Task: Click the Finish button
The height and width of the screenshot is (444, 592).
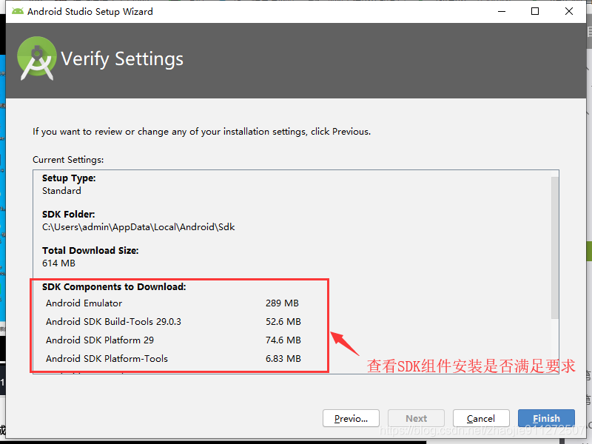Action: click(546, 418)
